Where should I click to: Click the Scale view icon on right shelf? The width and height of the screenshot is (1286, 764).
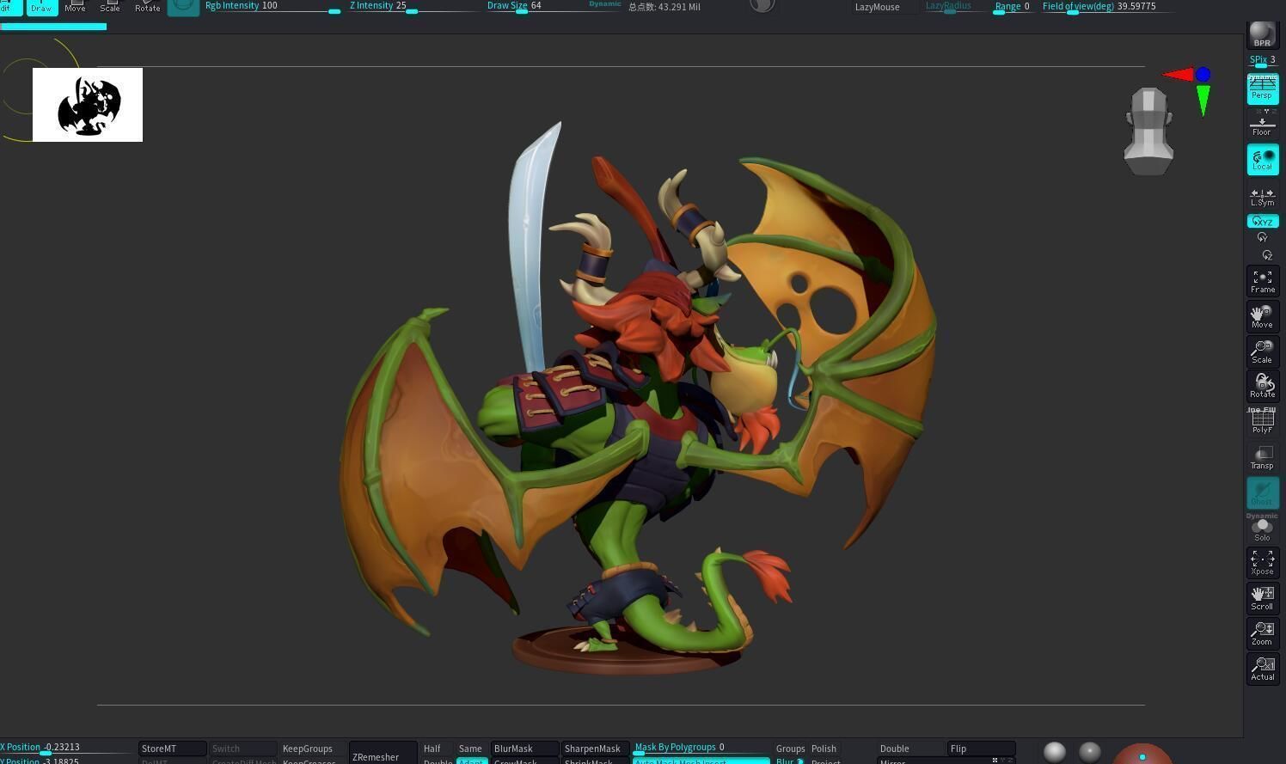tap(1262, 351)
